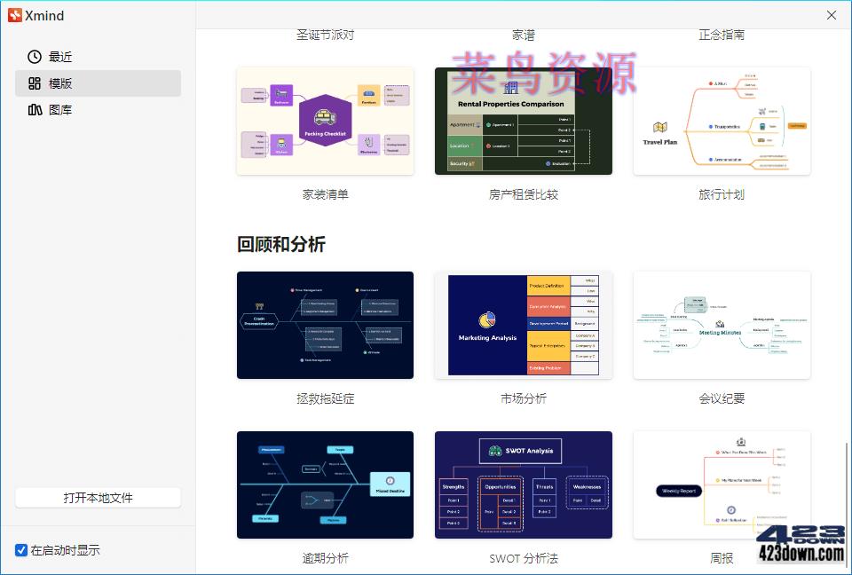852x575 pixels.
Task: Click the grid icon next to 模版
Action: pyautogui.click(x=33, y=83)
